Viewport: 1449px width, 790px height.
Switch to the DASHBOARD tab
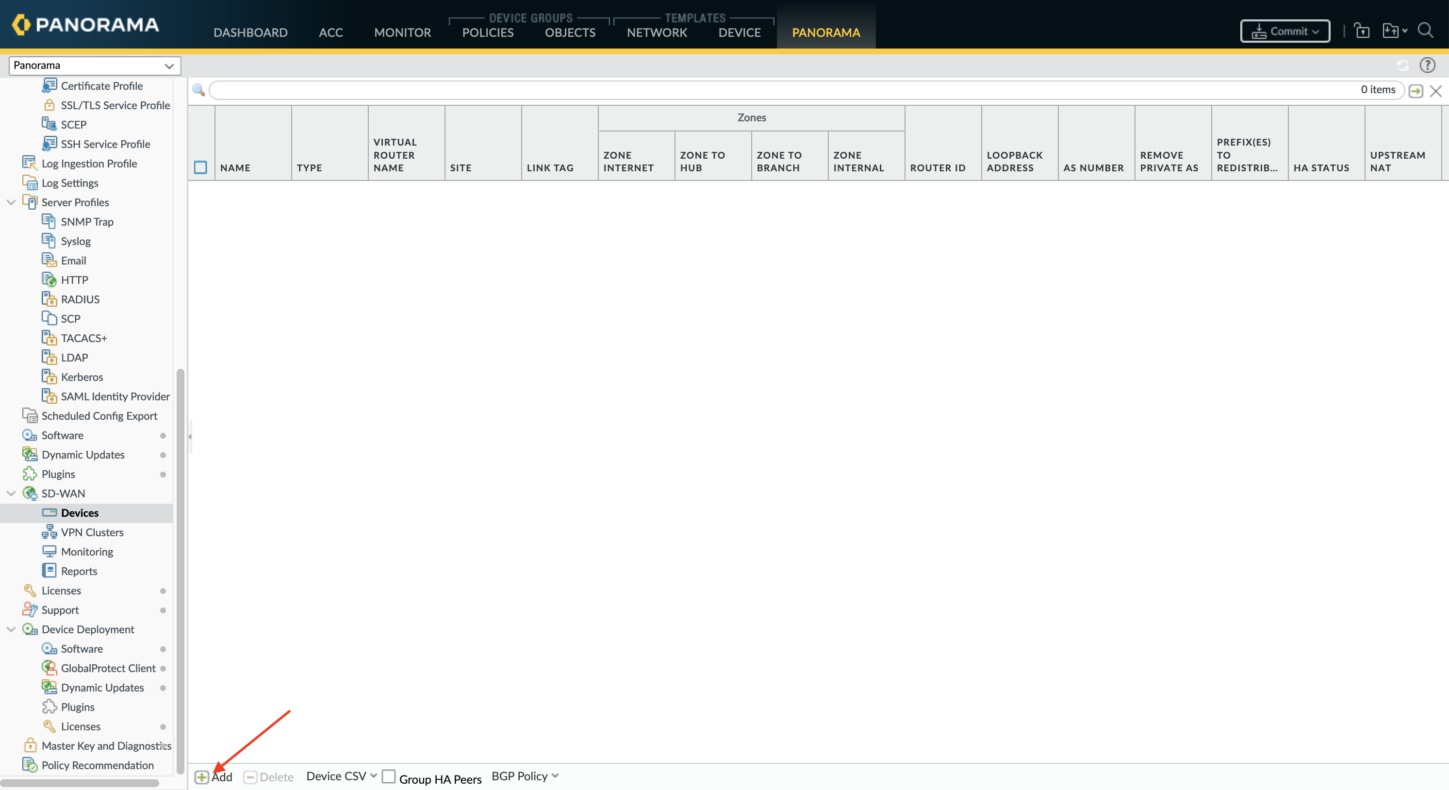251,32
